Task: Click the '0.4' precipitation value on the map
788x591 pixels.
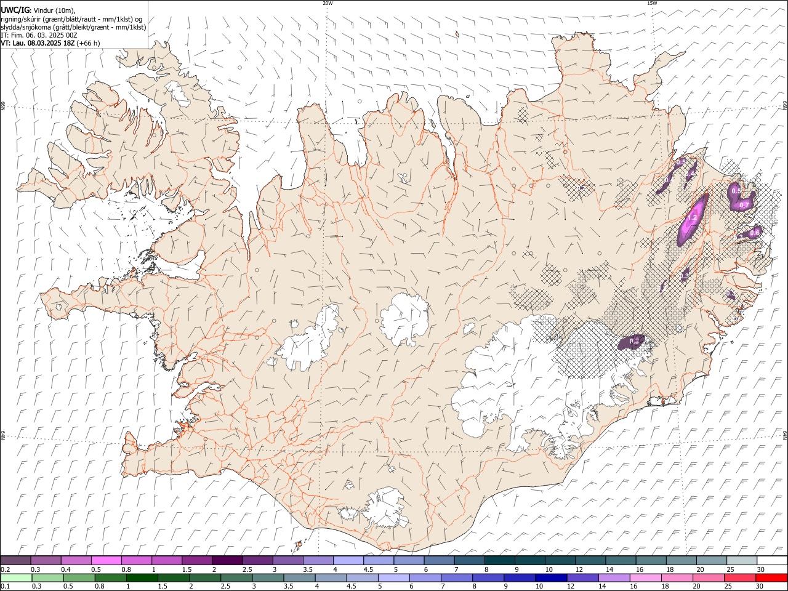Action: 691,174
